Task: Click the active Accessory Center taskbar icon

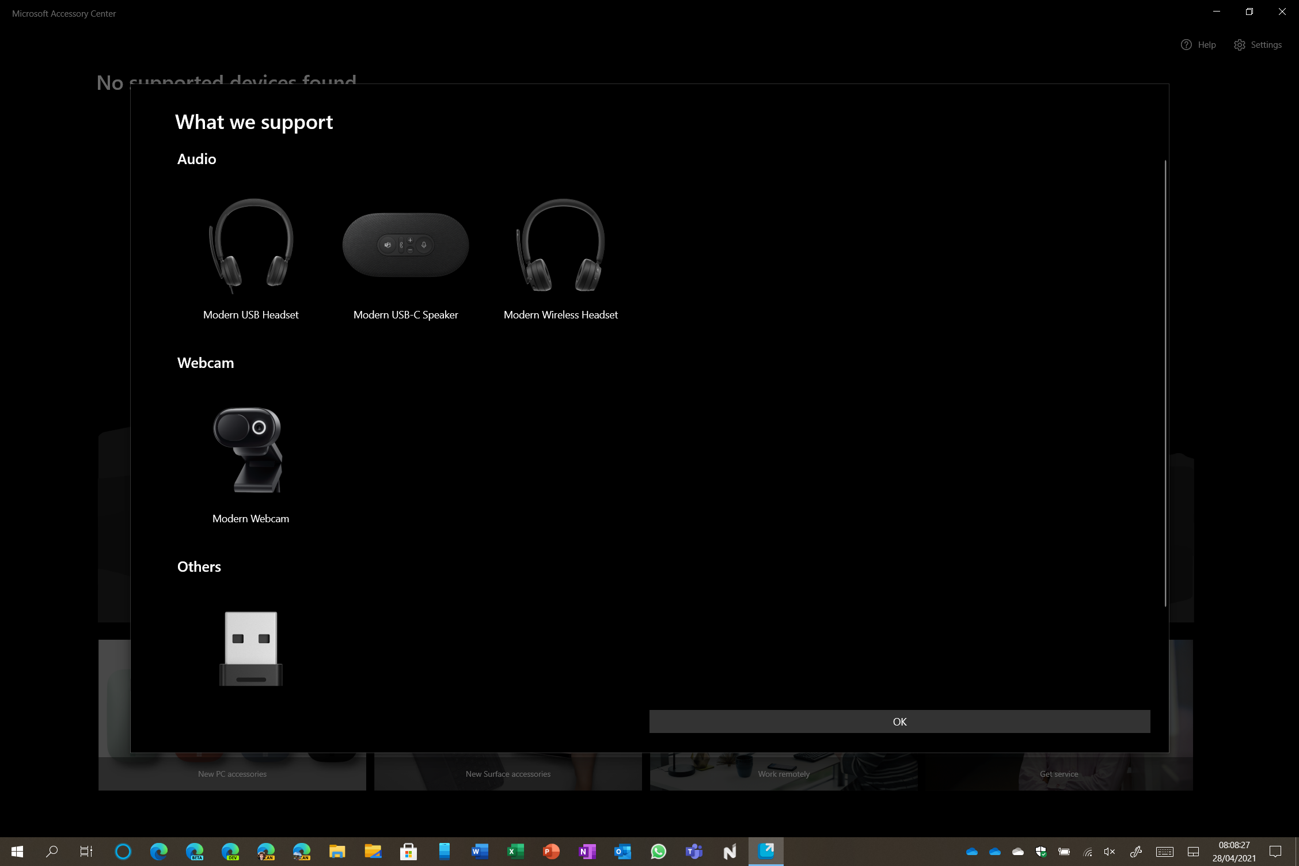Action: pos(766,852)
